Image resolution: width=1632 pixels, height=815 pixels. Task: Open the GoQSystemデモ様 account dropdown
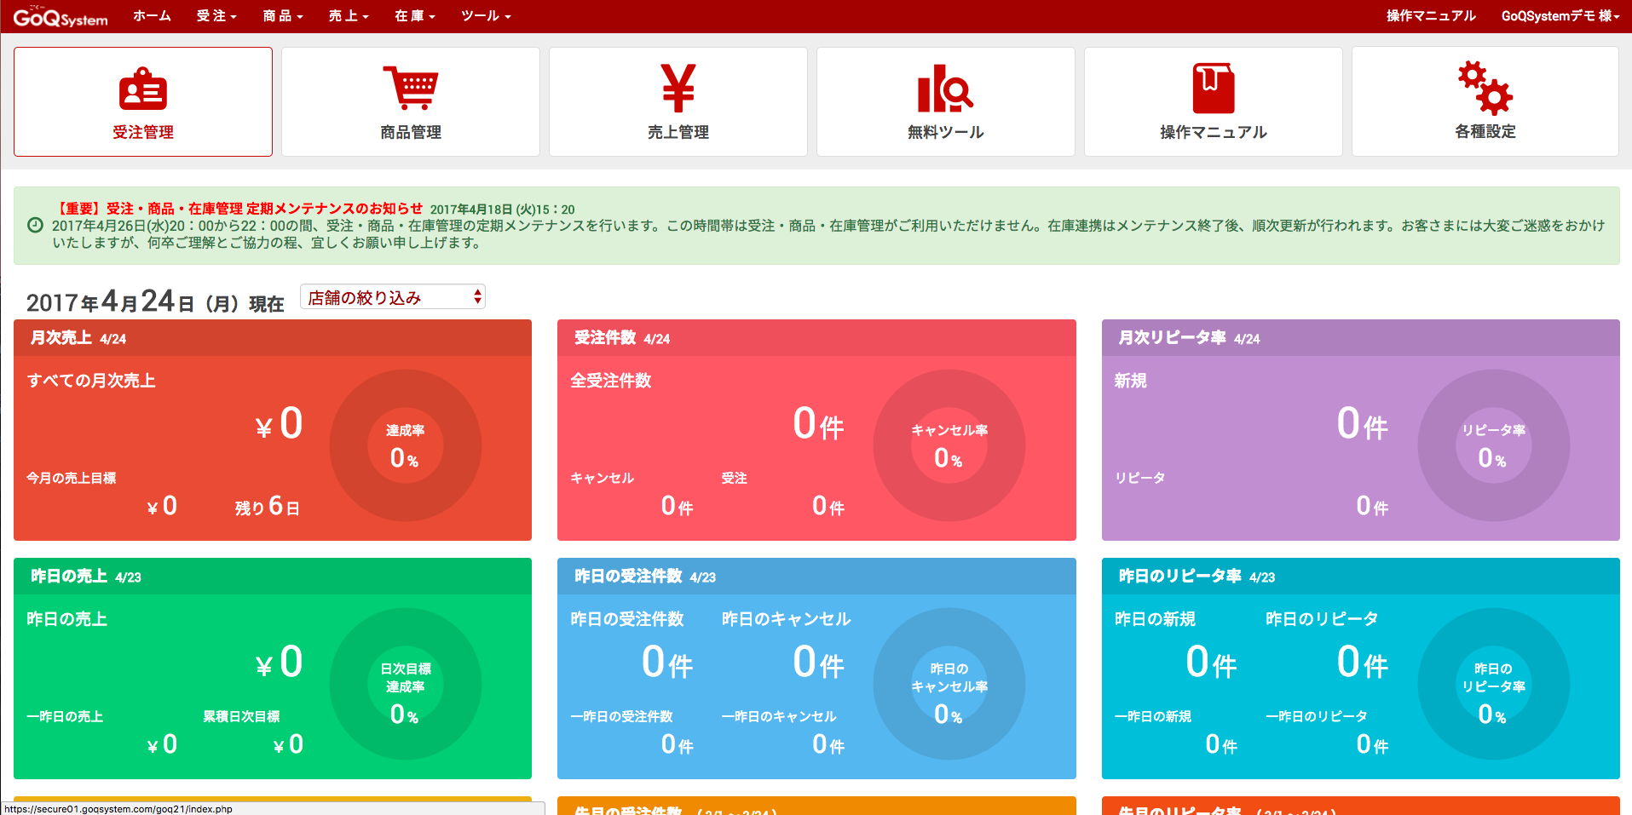(x=1560, y=16)
